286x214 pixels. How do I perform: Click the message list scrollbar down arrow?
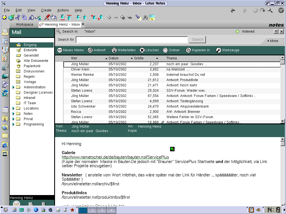coord(283,121)
